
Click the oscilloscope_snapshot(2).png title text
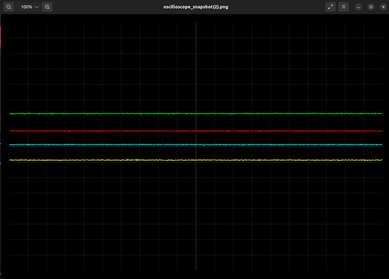(x=196, y=7)
